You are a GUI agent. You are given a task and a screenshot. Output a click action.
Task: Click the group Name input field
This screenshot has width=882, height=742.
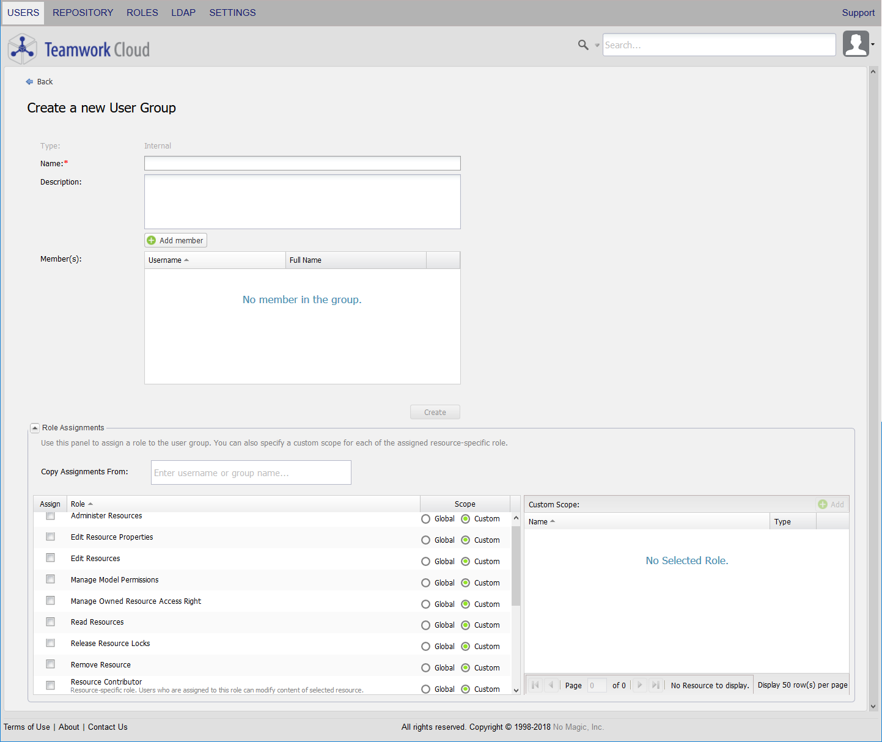pos(302,163)
